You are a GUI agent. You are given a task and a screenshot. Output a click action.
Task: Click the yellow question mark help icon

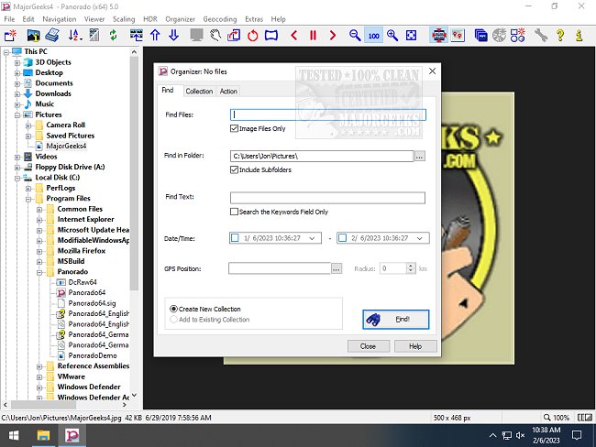pos(560,36)
